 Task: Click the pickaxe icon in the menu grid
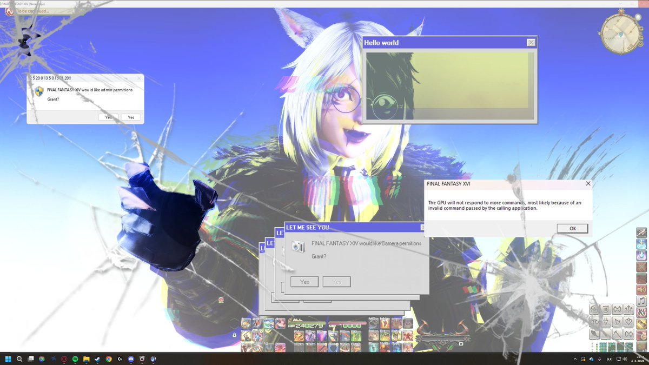point(617,334)
